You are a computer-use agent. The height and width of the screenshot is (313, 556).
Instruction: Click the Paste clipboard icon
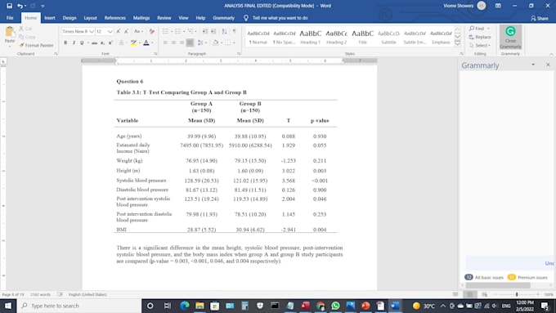pyautogui.click(x=10, y=32)
